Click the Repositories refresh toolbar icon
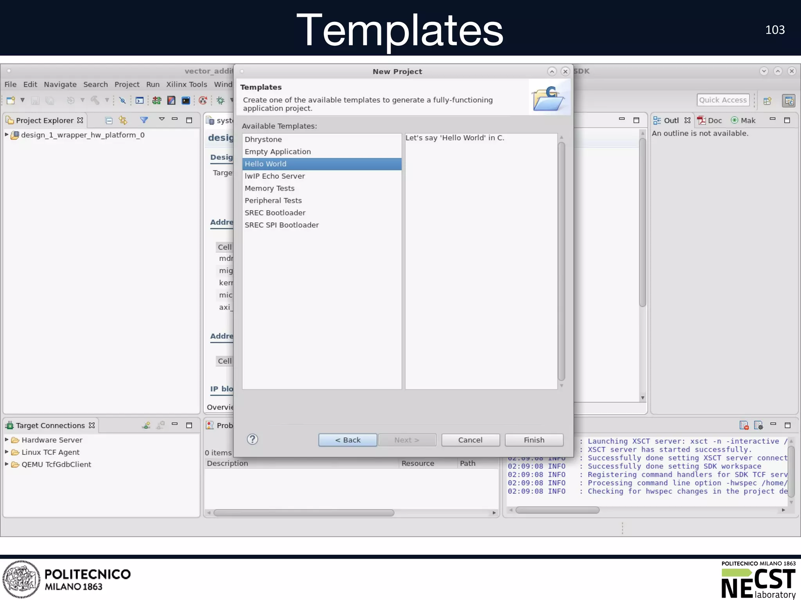 pos(203,100)
